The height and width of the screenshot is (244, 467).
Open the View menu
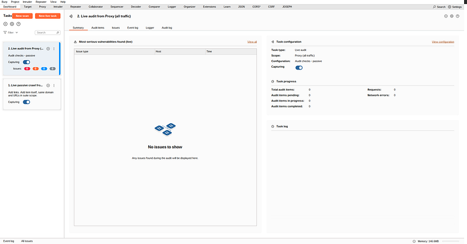tap(53, 2)
